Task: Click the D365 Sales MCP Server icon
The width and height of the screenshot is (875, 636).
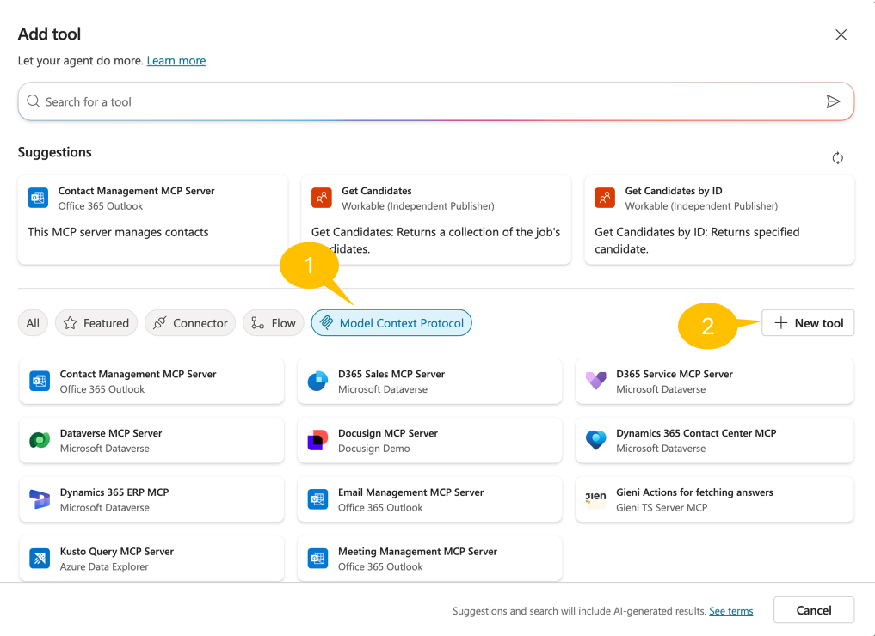Action: [317, 382]
